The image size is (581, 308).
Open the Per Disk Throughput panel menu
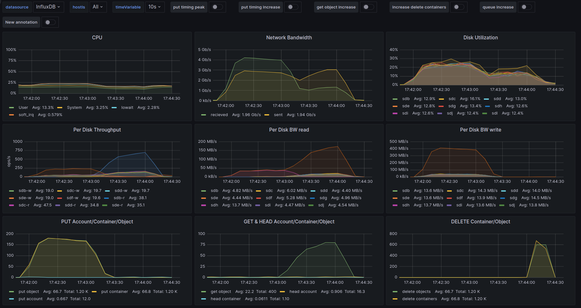pos(97,130)
